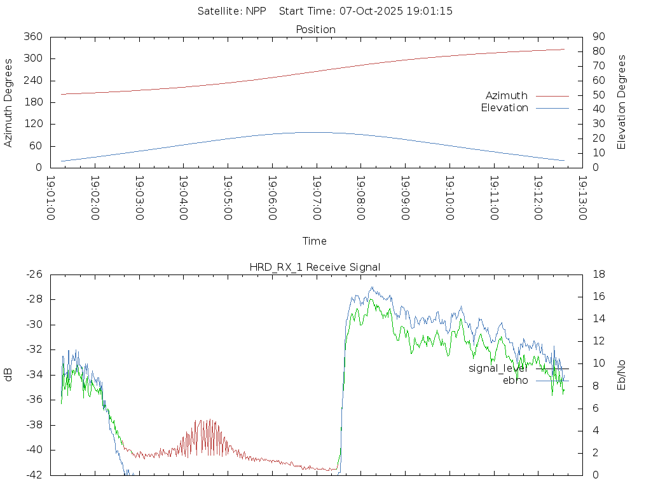Click the HRD_RX_1 Receive Signal title
This screenshot has height=488, width=651.
(315, 267)
